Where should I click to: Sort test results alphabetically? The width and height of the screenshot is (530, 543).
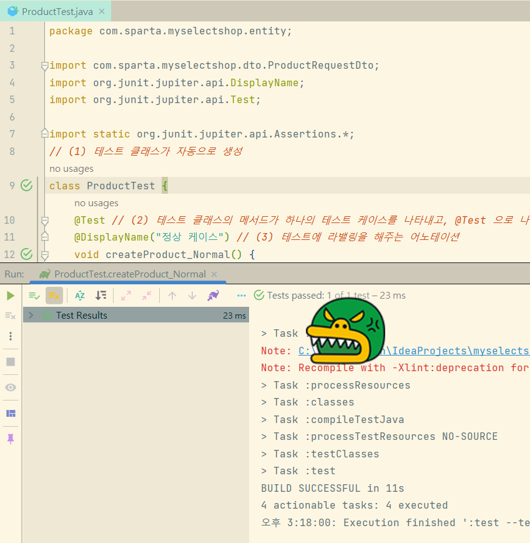tap(80, 296)
